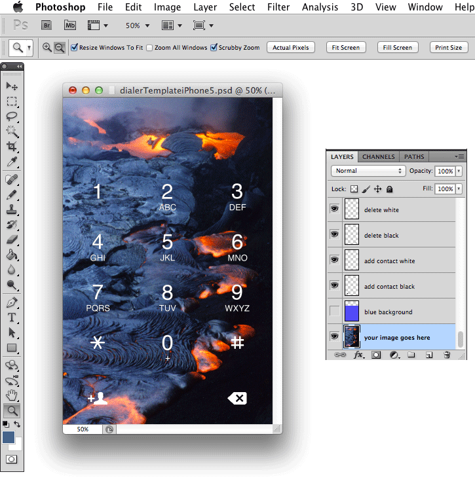Select the Dodge tool

12,285
